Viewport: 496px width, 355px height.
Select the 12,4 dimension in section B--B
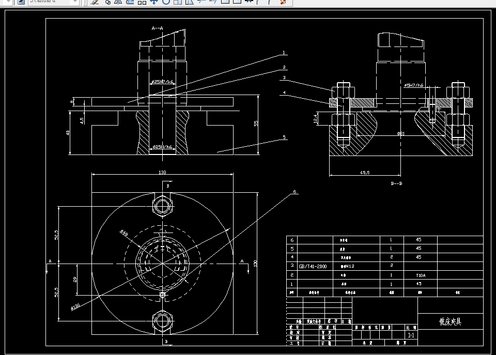[x=315, y=119]
